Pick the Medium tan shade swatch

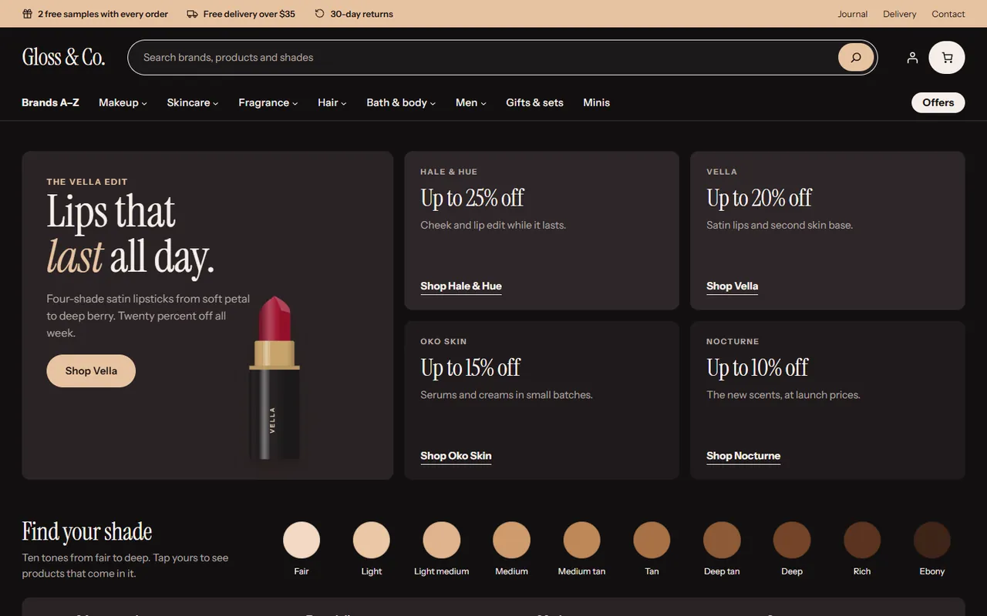click(582, 540)
